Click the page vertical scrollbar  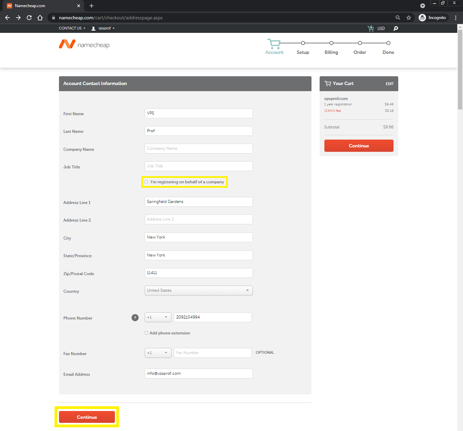coord(460,69)
